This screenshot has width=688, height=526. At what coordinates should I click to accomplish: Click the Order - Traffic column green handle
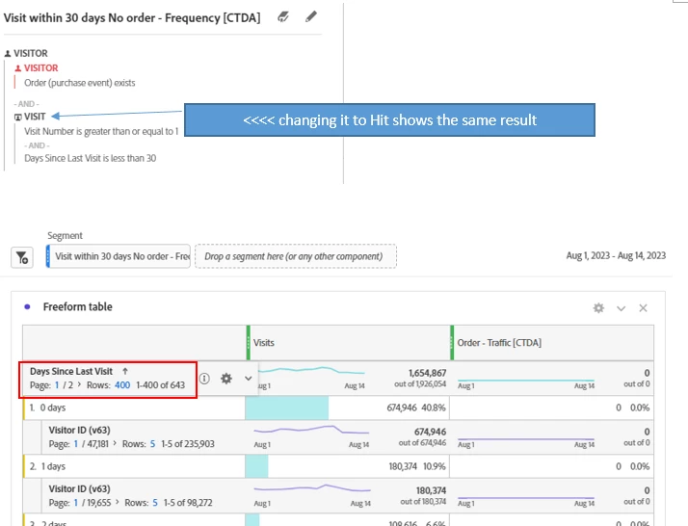(452, 343)
